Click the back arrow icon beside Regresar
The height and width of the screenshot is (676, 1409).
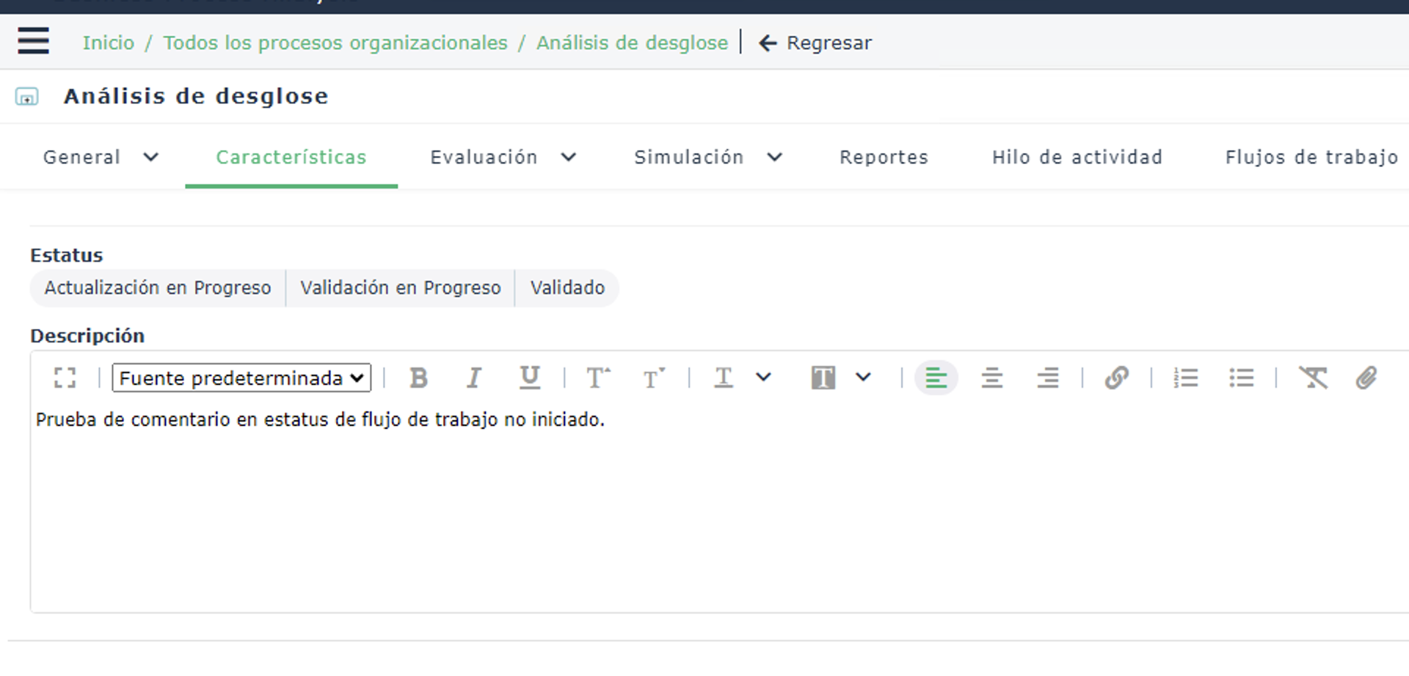[x=768, y=43]
